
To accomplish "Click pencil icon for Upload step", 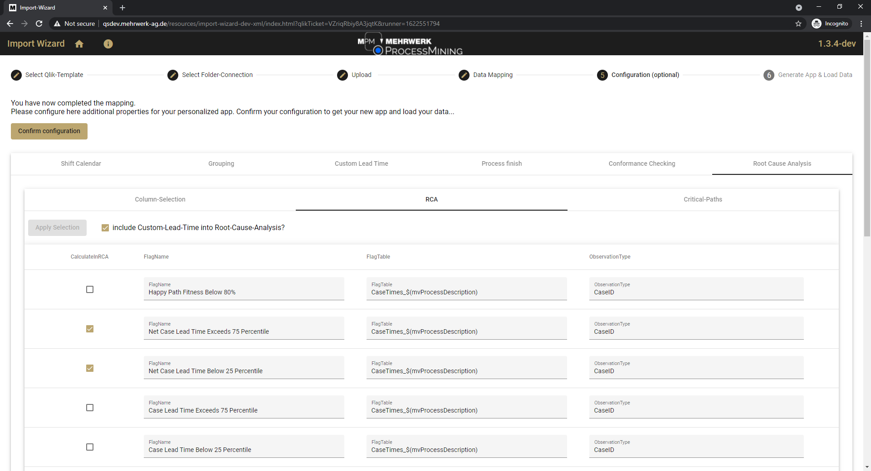I will tap(343, 75).
